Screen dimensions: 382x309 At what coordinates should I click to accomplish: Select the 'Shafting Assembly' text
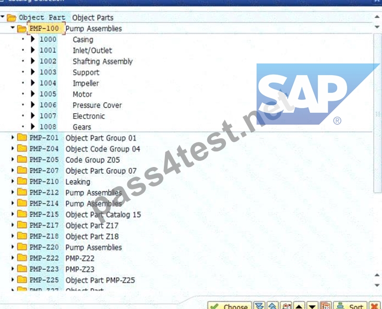103,62
